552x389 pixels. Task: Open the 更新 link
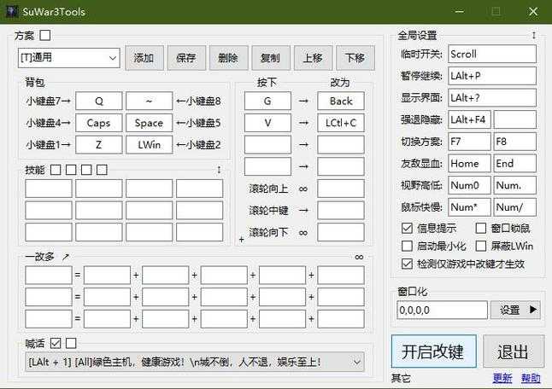[x=502, y=379]
